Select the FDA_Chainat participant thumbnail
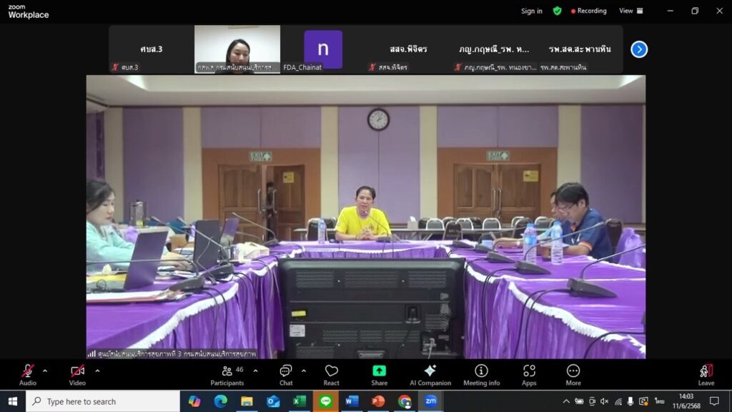The height and width of the screenshot is (412, 732). [323, 49]
